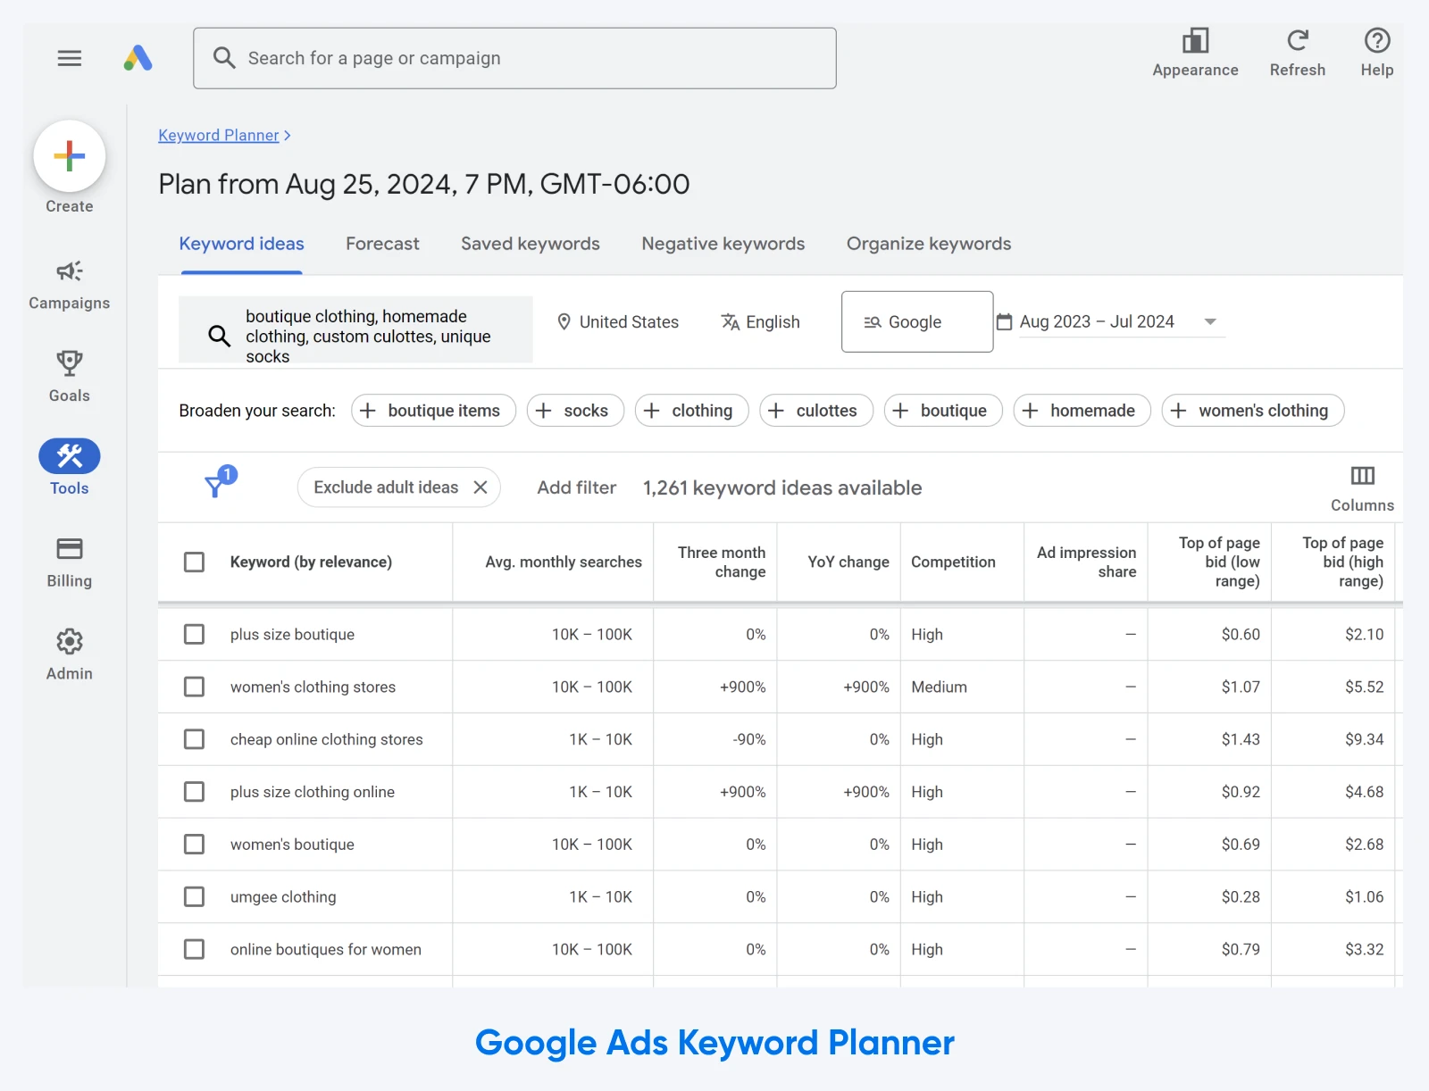Open the Help icon
This screenshot has height=1091, width=1429.
pos(1377,40)
